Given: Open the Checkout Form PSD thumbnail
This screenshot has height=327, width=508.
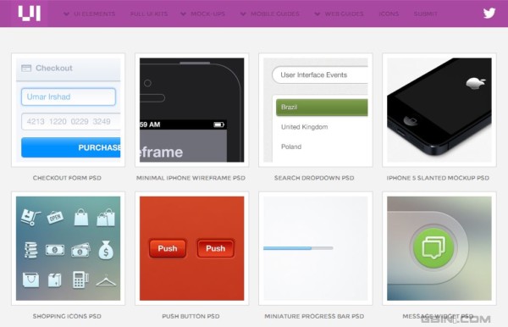Looking at the screenshot, I should 68,110.
